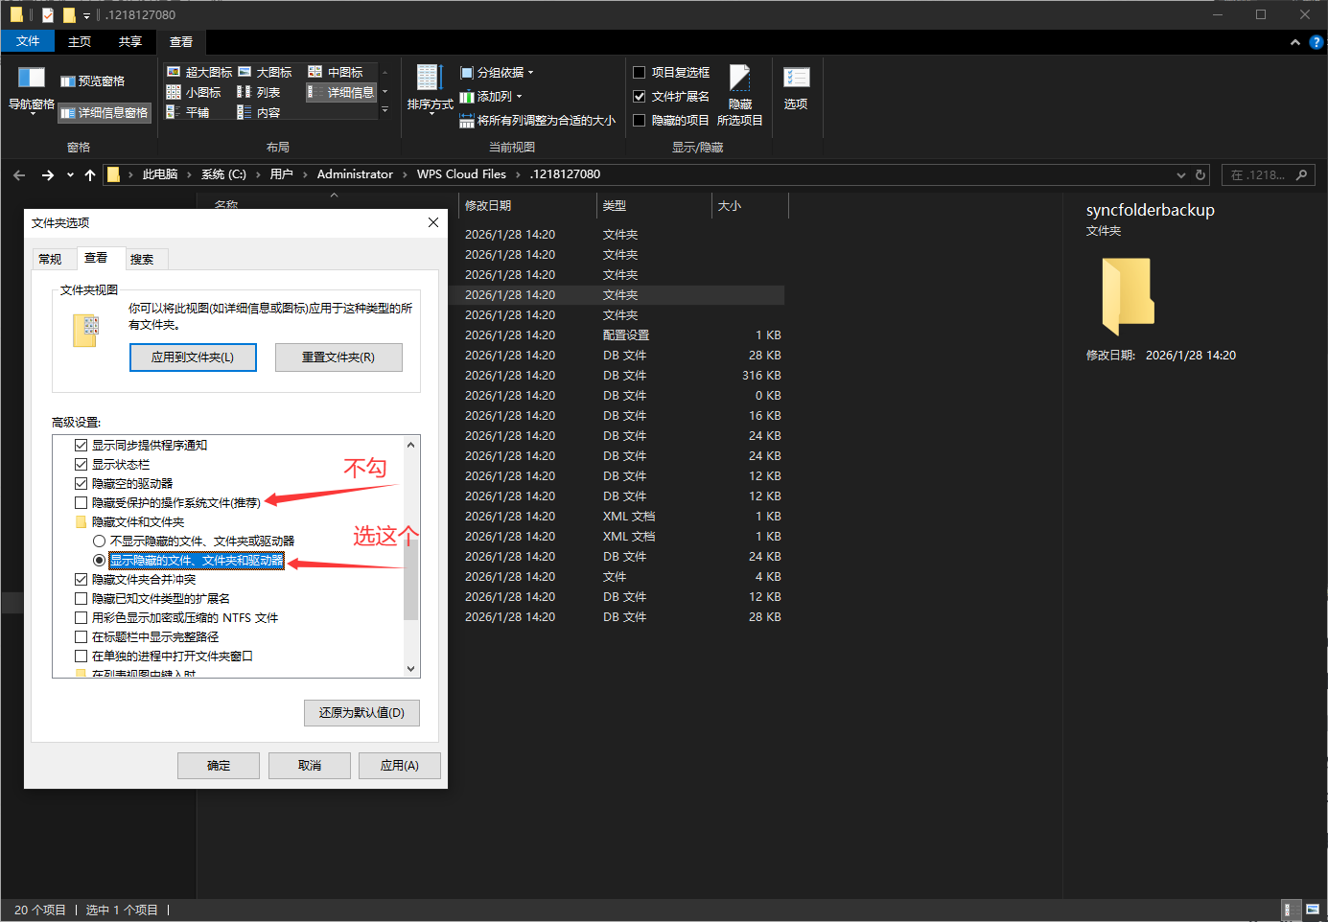
Task: Toggle 预览窗格 preview pane
Action: coord(93,81)
